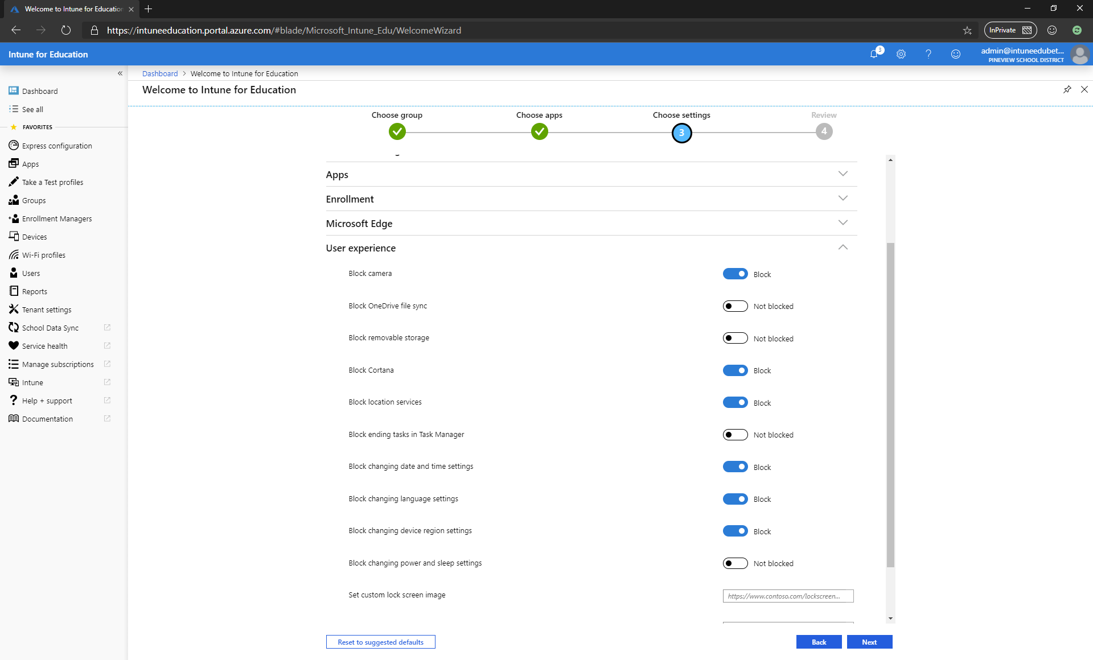Enable Block OneDrive file sync
The image size is (1093, 660).
coord(734,306)
